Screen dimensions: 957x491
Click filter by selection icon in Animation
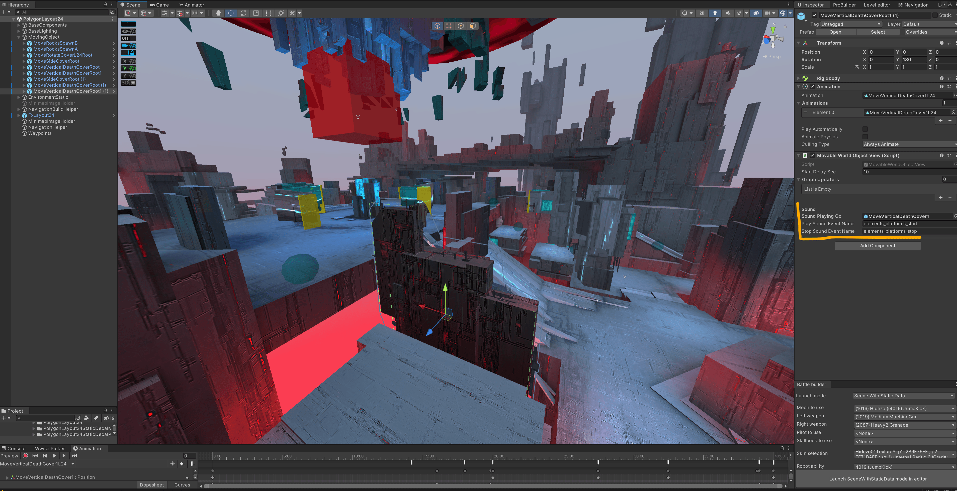pyautogui.click(x=172, y=464)
